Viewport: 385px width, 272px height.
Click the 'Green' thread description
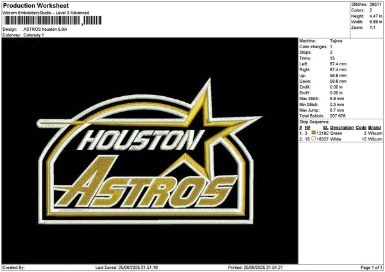pos(336,133)
